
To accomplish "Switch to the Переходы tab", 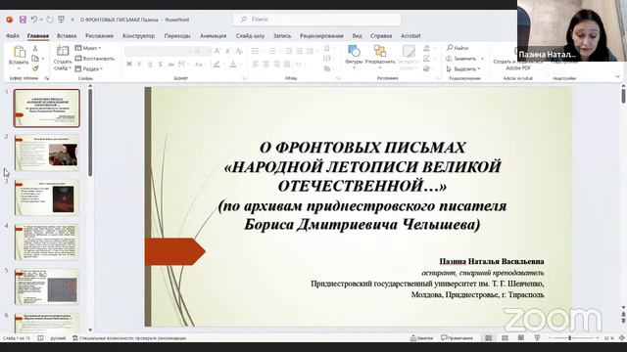I will click(177, 36).
